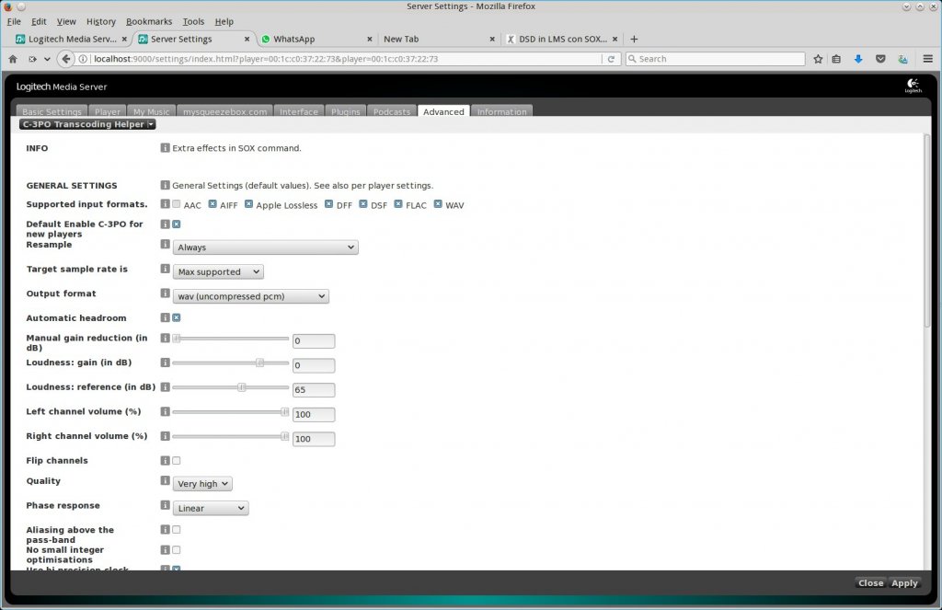Viewport: 942px width, 610px height.
Task: Open the Output format dropdown
Action: click(250, 296)
